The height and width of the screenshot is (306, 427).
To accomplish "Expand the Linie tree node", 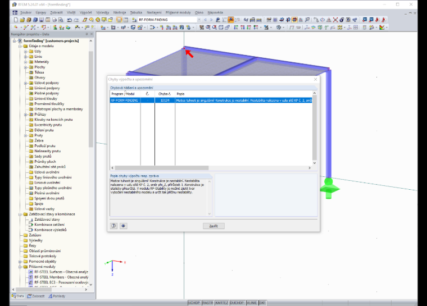I will pyautogui.click(x=25, y=57).
